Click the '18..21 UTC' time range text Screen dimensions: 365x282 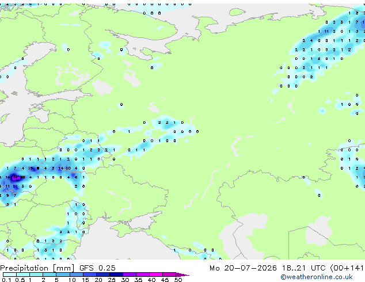303,268
